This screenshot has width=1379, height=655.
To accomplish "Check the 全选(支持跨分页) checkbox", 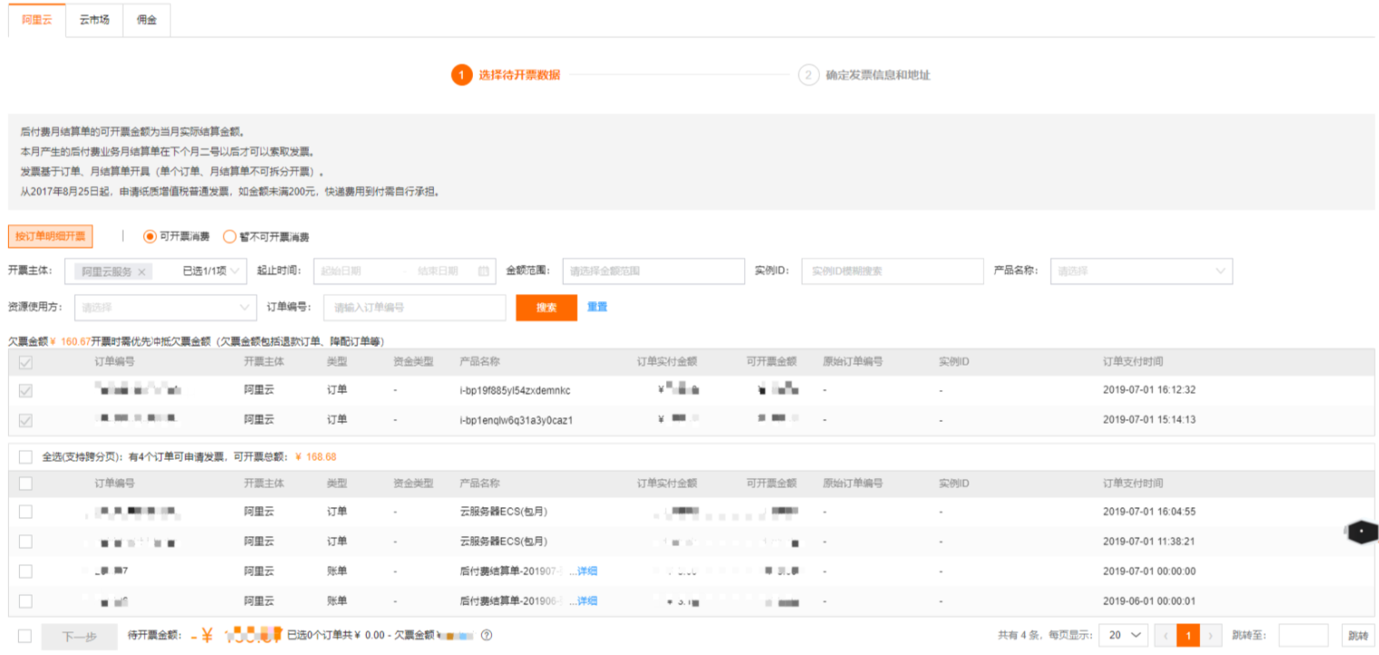I will coord(25,456).
